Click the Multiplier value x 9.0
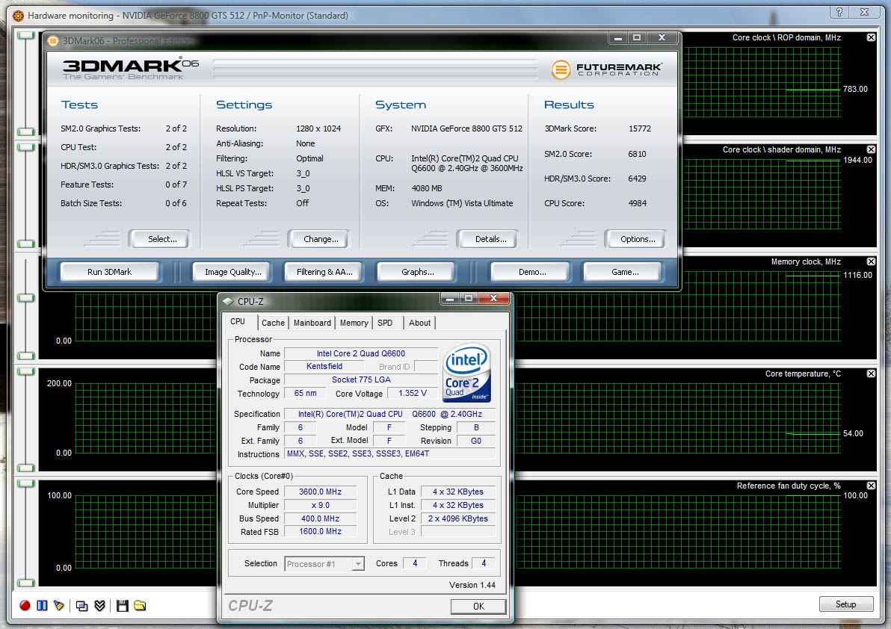Viewport: 891px width, 629px height. tap(320, 505)
